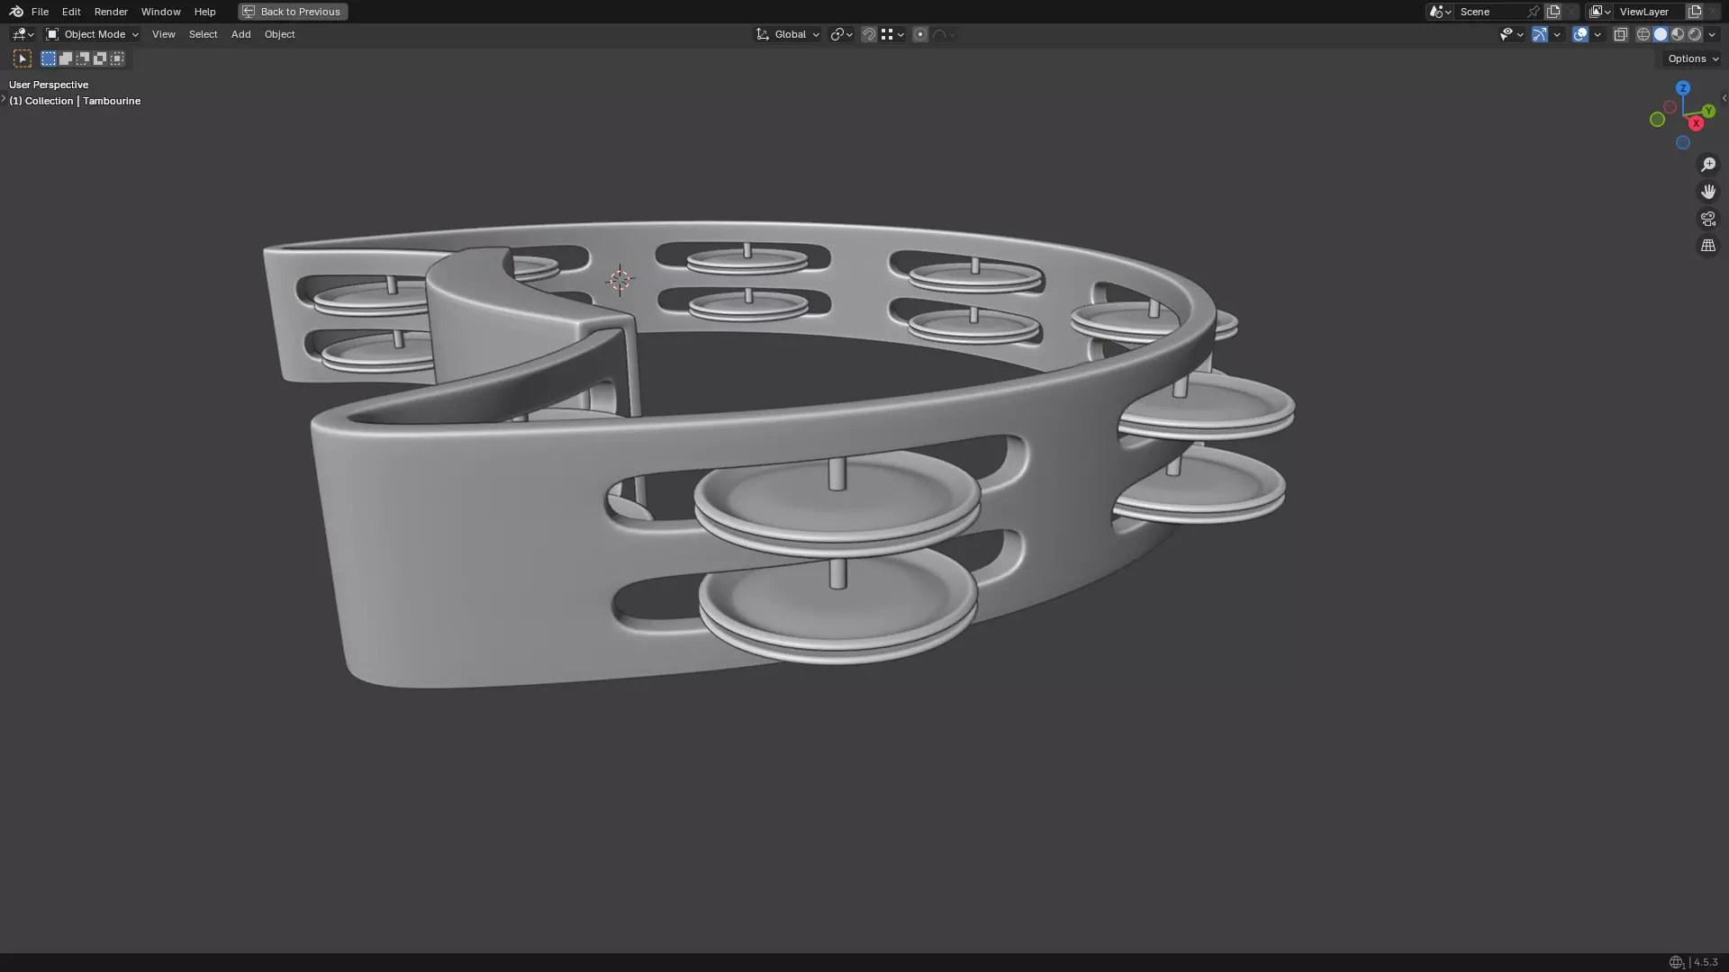
Task: Select rendered viewport shading icon
Action: [x=1695, y=34]
